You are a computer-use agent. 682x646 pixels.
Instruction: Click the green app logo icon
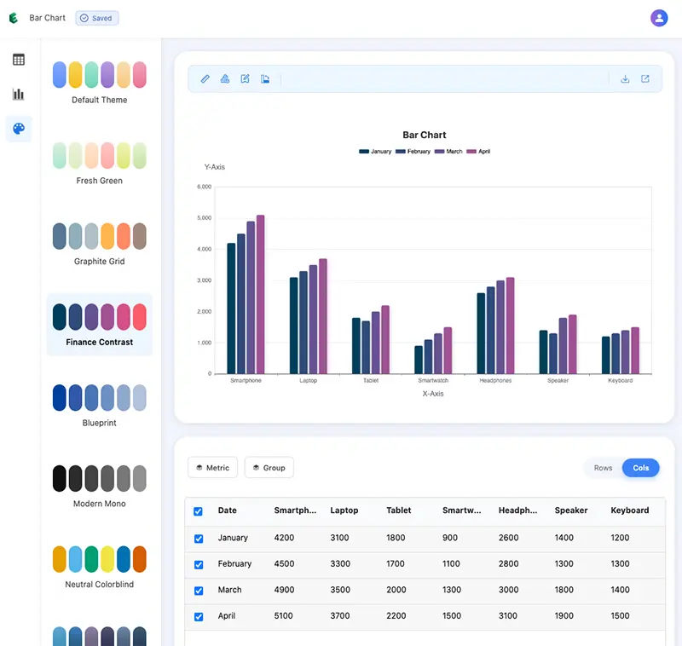coord(14,18)
